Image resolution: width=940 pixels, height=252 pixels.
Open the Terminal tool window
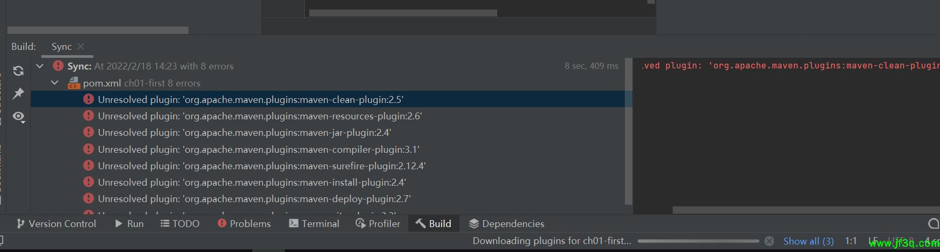point(314,224)
